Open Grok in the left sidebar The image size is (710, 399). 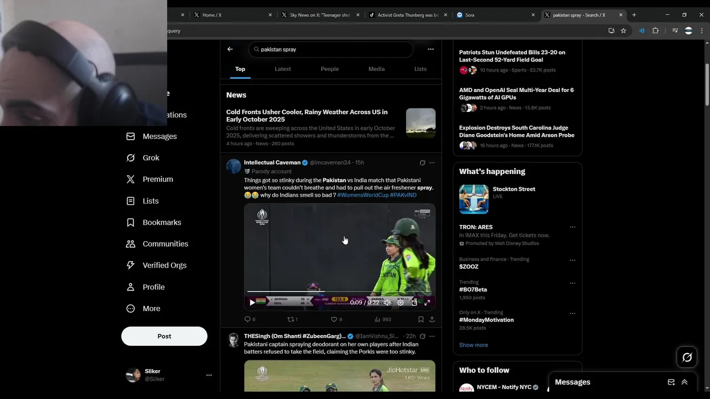(x=143, y=158)
